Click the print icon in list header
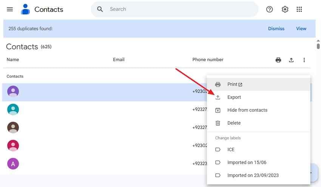The width and height of the screenshot is (321, 187). coord(278,60)
